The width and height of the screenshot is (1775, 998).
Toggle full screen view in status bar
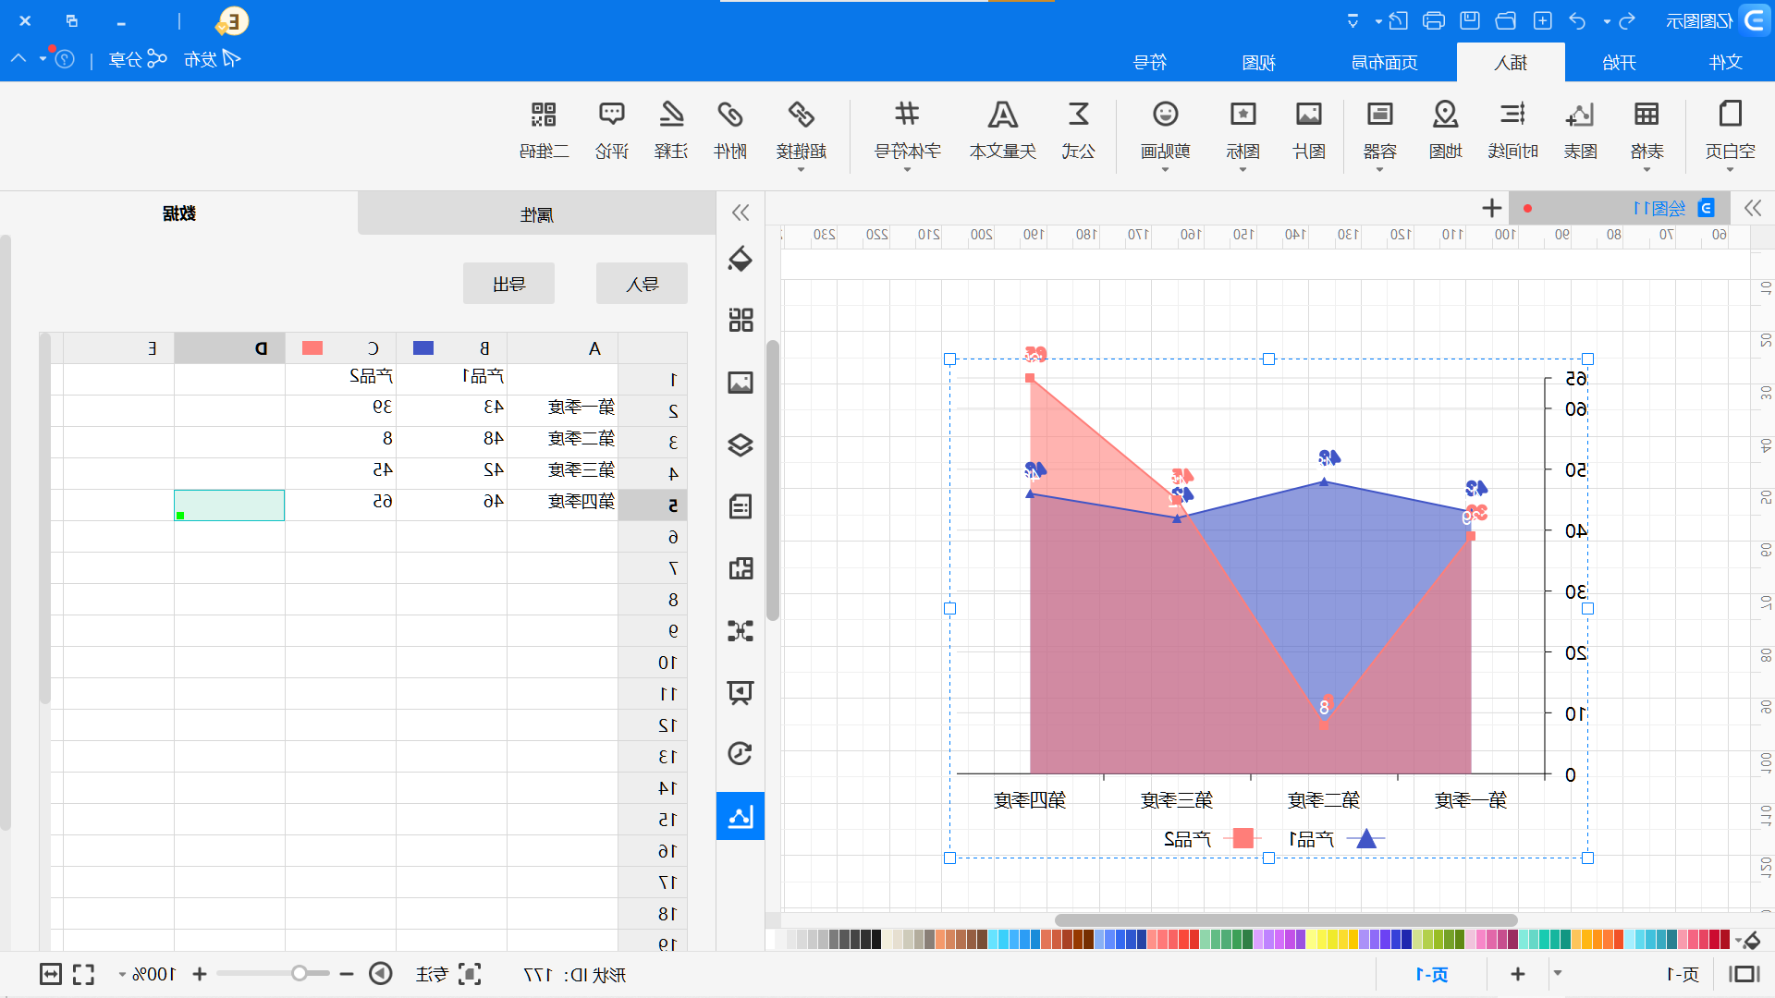pyautogui.click(x=83, y=974)
